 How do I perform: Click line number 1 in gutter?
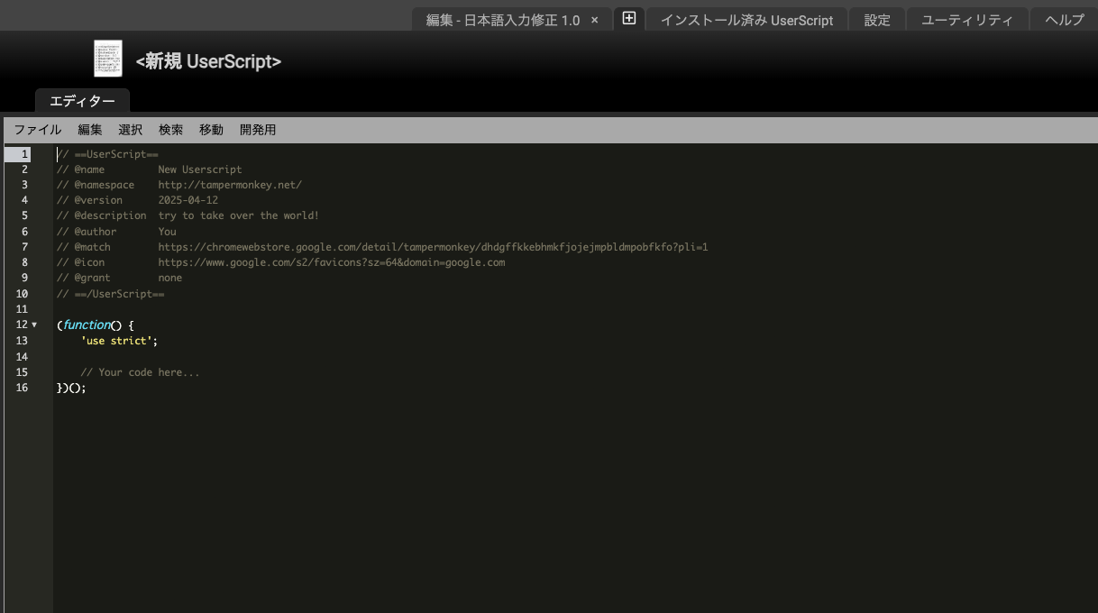pyautogui.click(x=25, y=154)
